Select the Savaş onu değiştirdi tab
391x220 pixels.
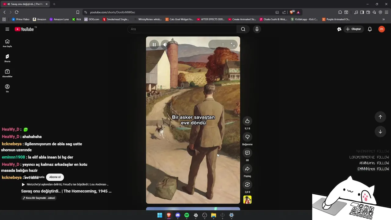(25, 4)
